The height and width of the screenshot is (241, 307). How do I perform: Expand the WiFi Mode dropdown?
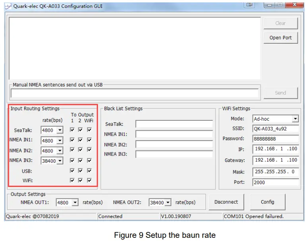tap(295, 119)
